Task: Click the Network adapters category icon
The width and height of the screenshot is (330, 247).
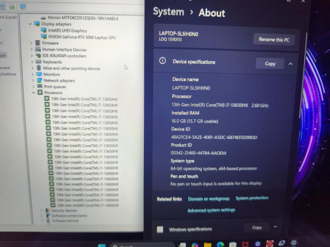Action: [40, 80]
